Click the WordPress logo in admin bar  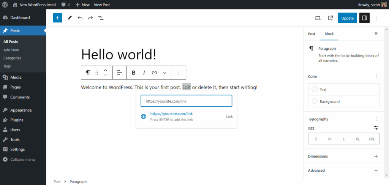[5, 5]
